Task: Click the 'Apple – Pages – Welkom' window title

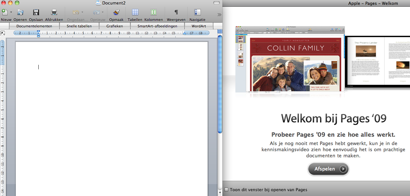Action: [373, 3]
